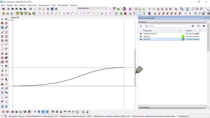
Task: Open the tag dropdown in top toolbar
Action: [105, 8]
